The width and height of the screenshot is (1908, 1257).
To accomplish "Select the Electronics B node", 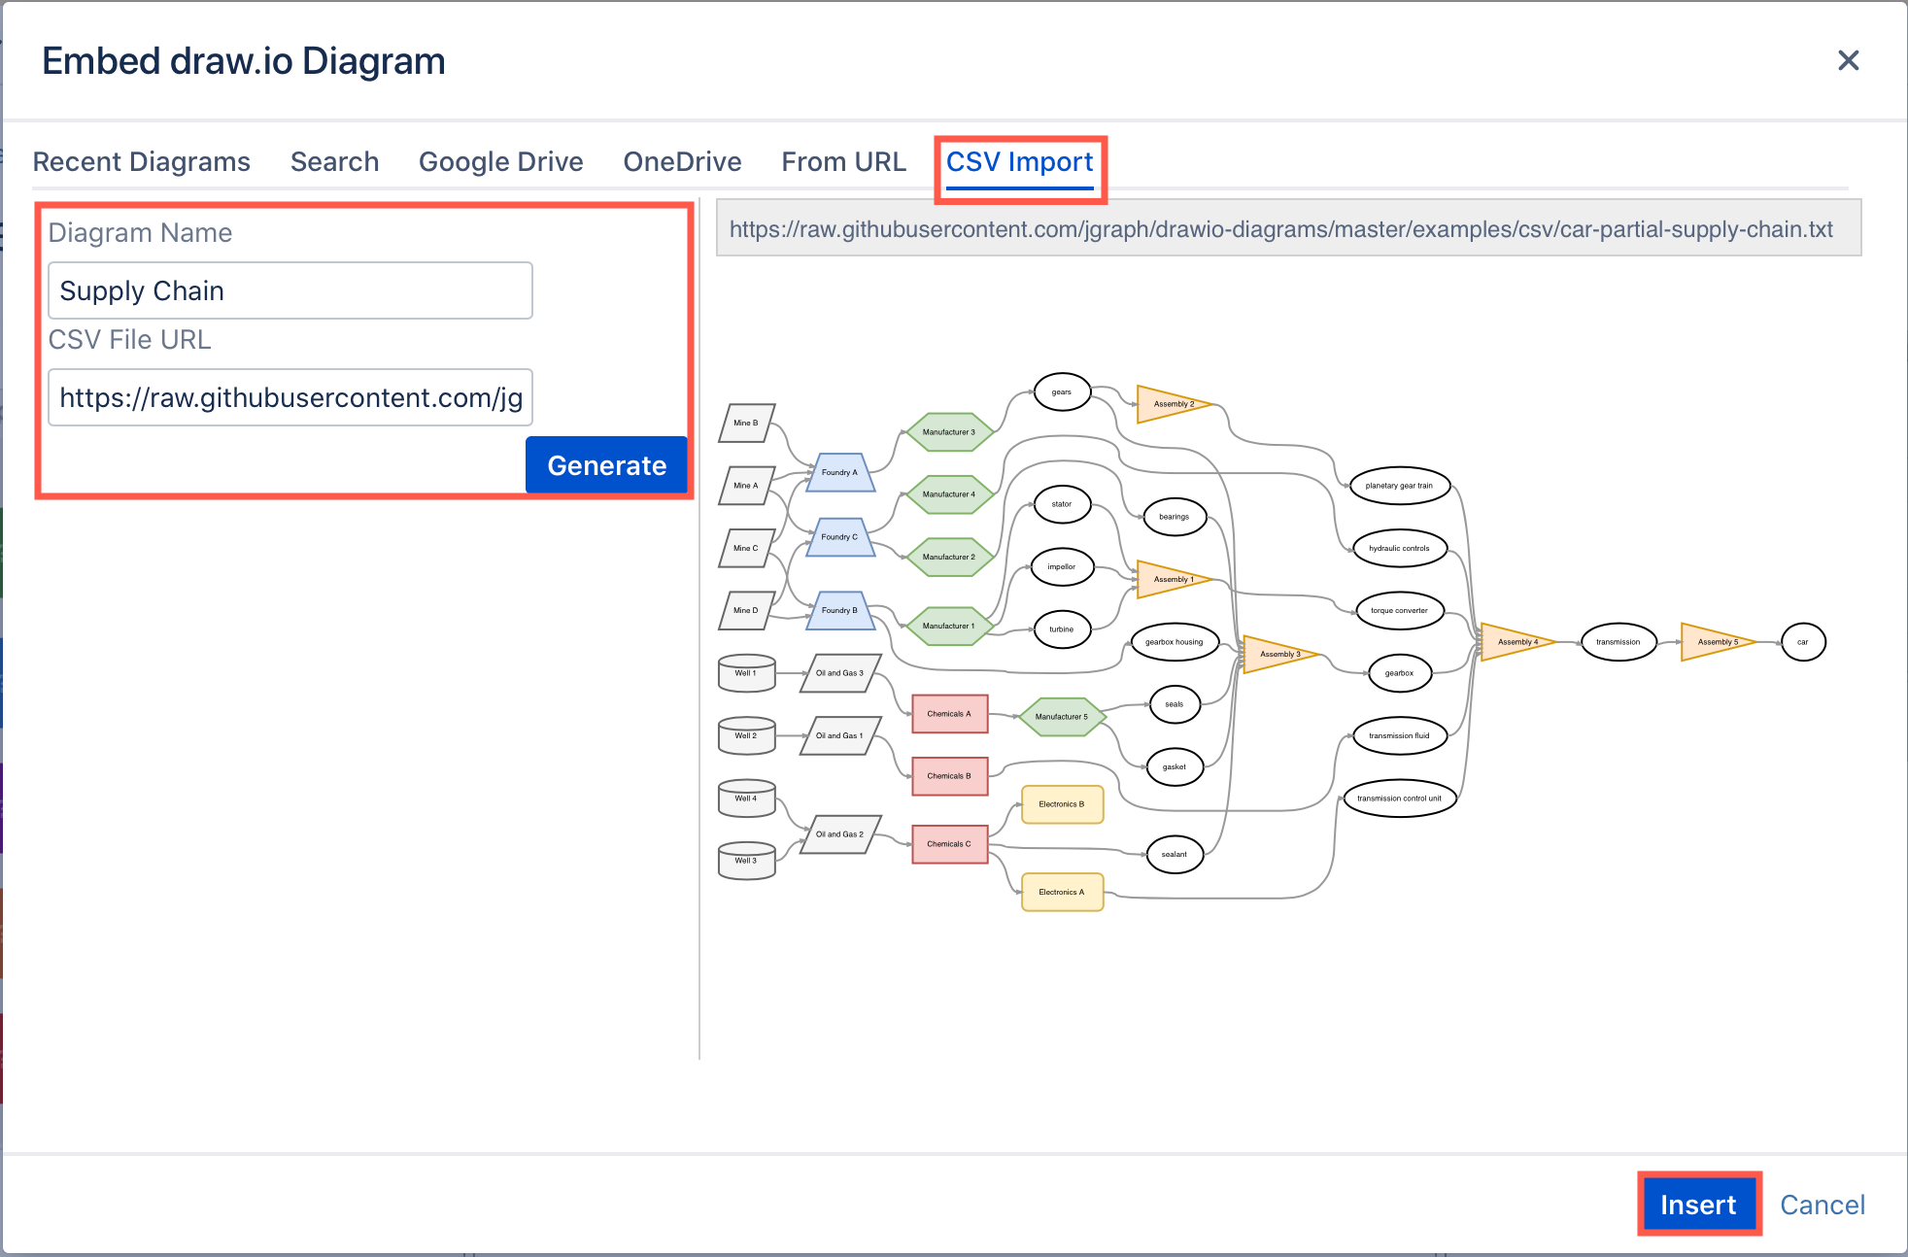I will (x=1062, y=804).
